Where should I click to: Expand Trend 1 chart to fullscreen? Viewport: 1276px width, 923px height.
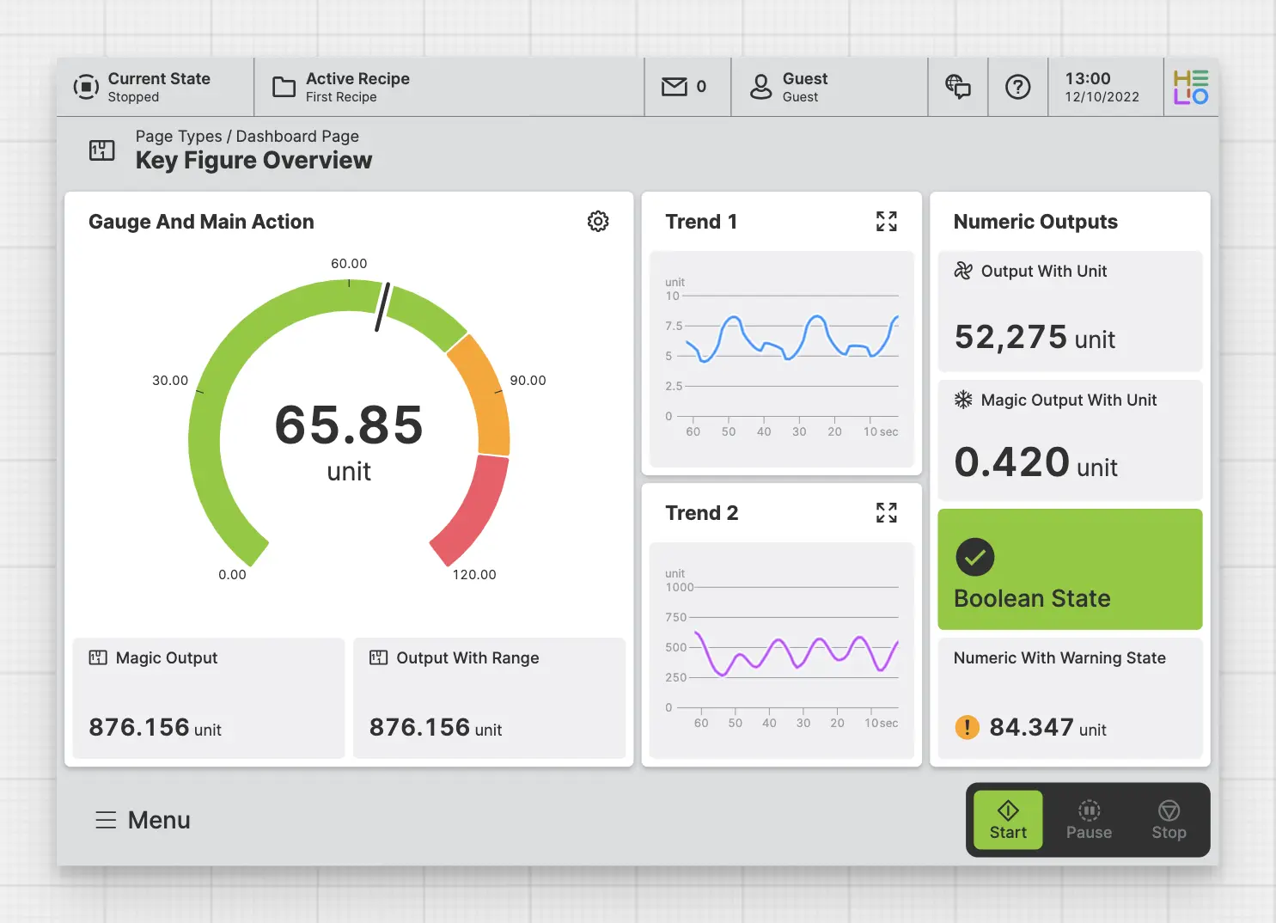[886, 222]
